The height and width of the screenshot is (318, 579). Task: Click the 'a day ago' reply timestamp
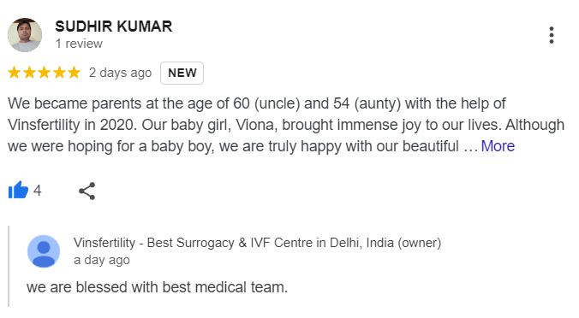click(x=102, y=260)
